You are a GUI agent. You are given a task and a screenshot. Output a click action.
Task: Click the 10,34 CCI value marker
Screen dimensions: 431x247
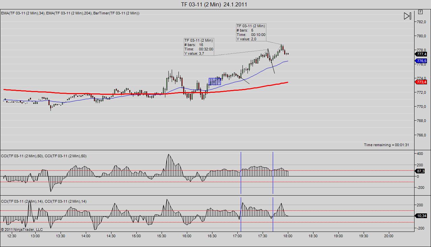tap(421, 216)
